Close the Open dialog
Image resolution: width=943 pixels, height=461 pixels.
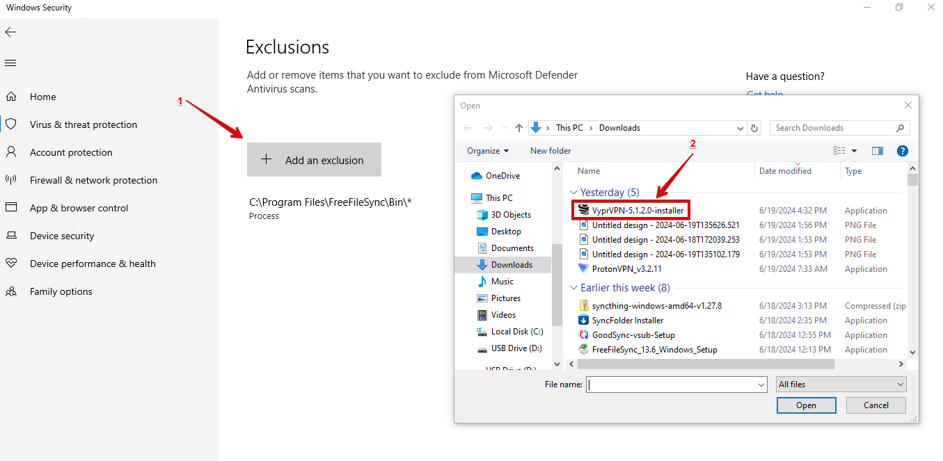(x=908, y=106)
